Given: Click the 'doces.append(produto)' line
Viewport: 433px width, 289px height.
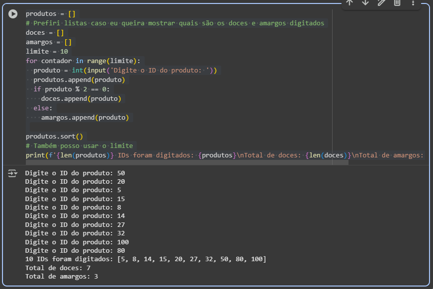Looking at the screenshot, I should click(81, 99).
